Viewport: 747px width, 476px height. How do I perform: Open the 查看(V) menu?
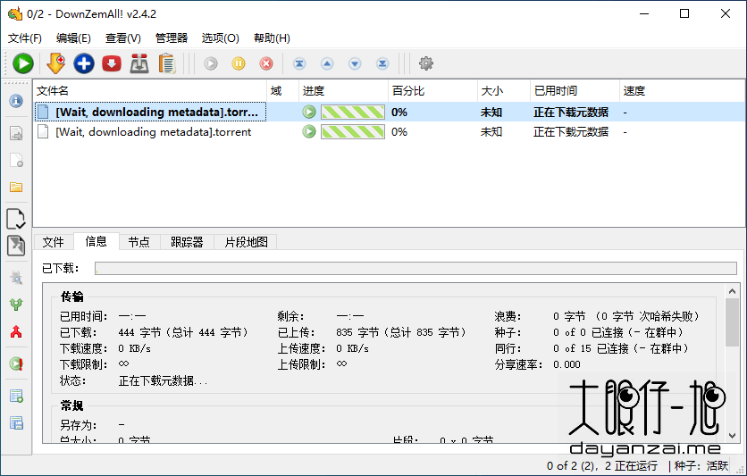(x=123, y=38)
